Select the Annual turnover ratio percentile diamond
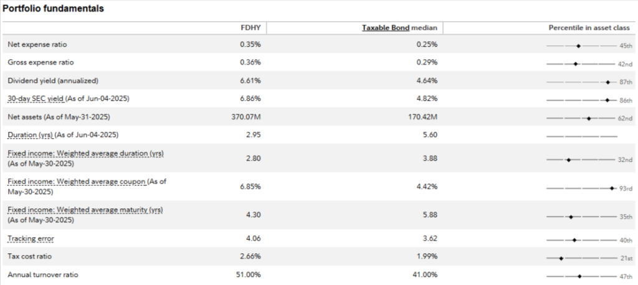 pos(579,275)
